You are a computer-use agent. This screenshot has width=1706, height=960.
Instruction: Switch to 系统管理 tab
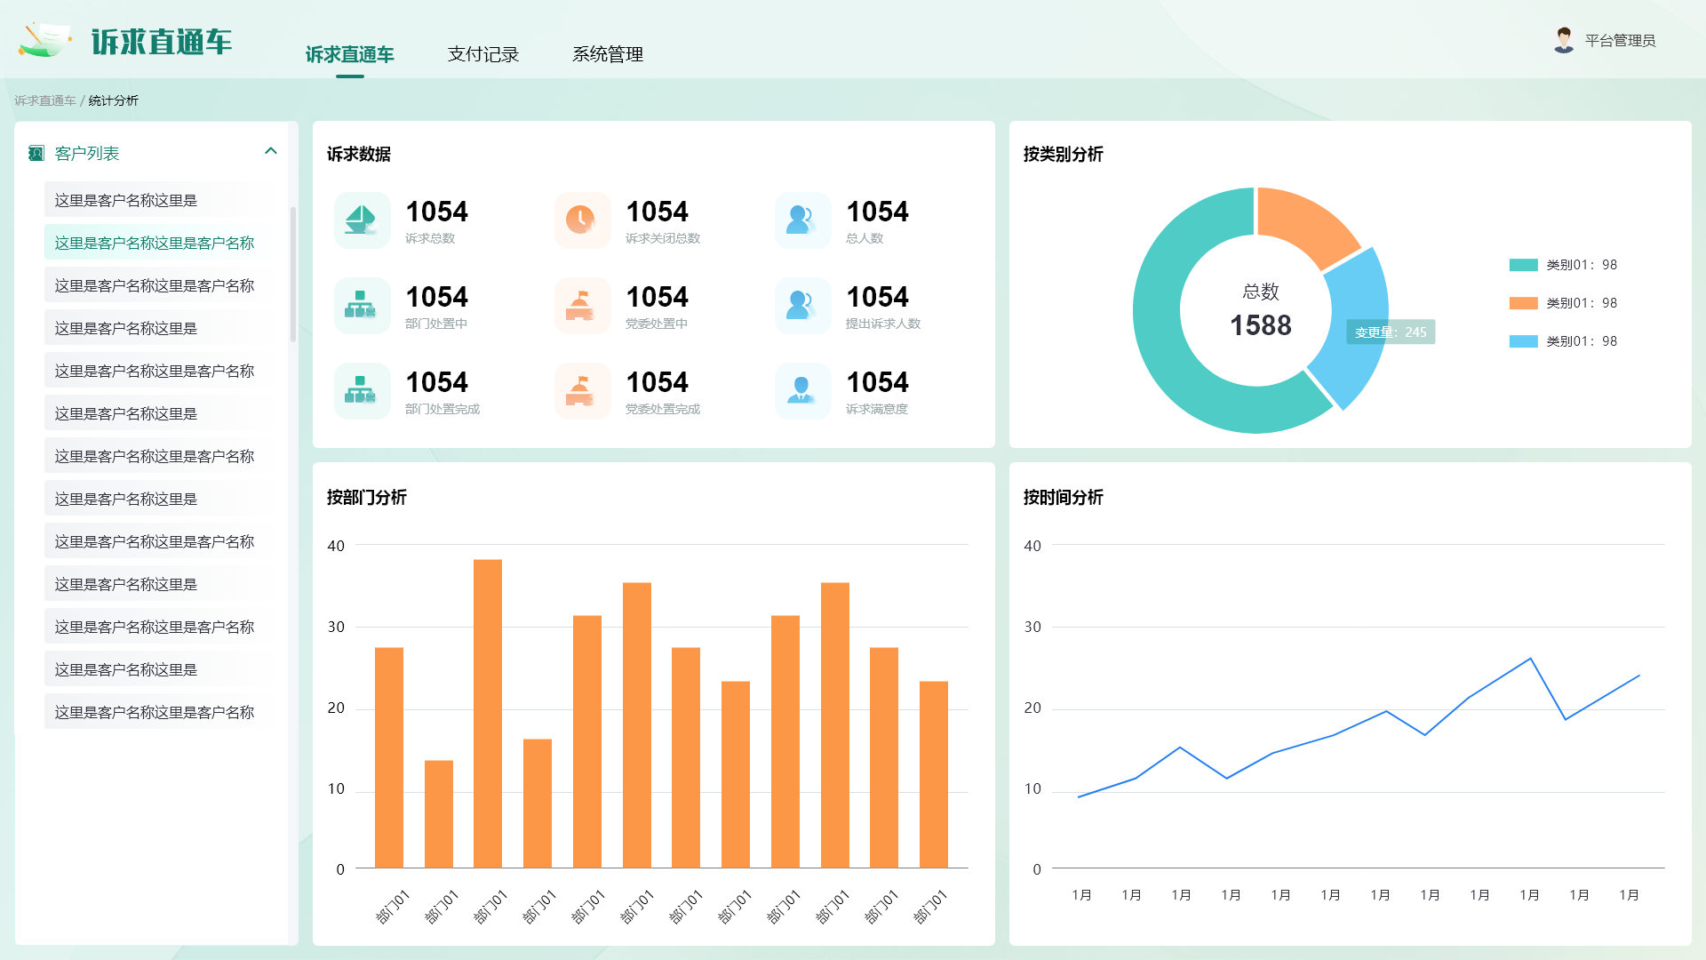tap(607, 54)
